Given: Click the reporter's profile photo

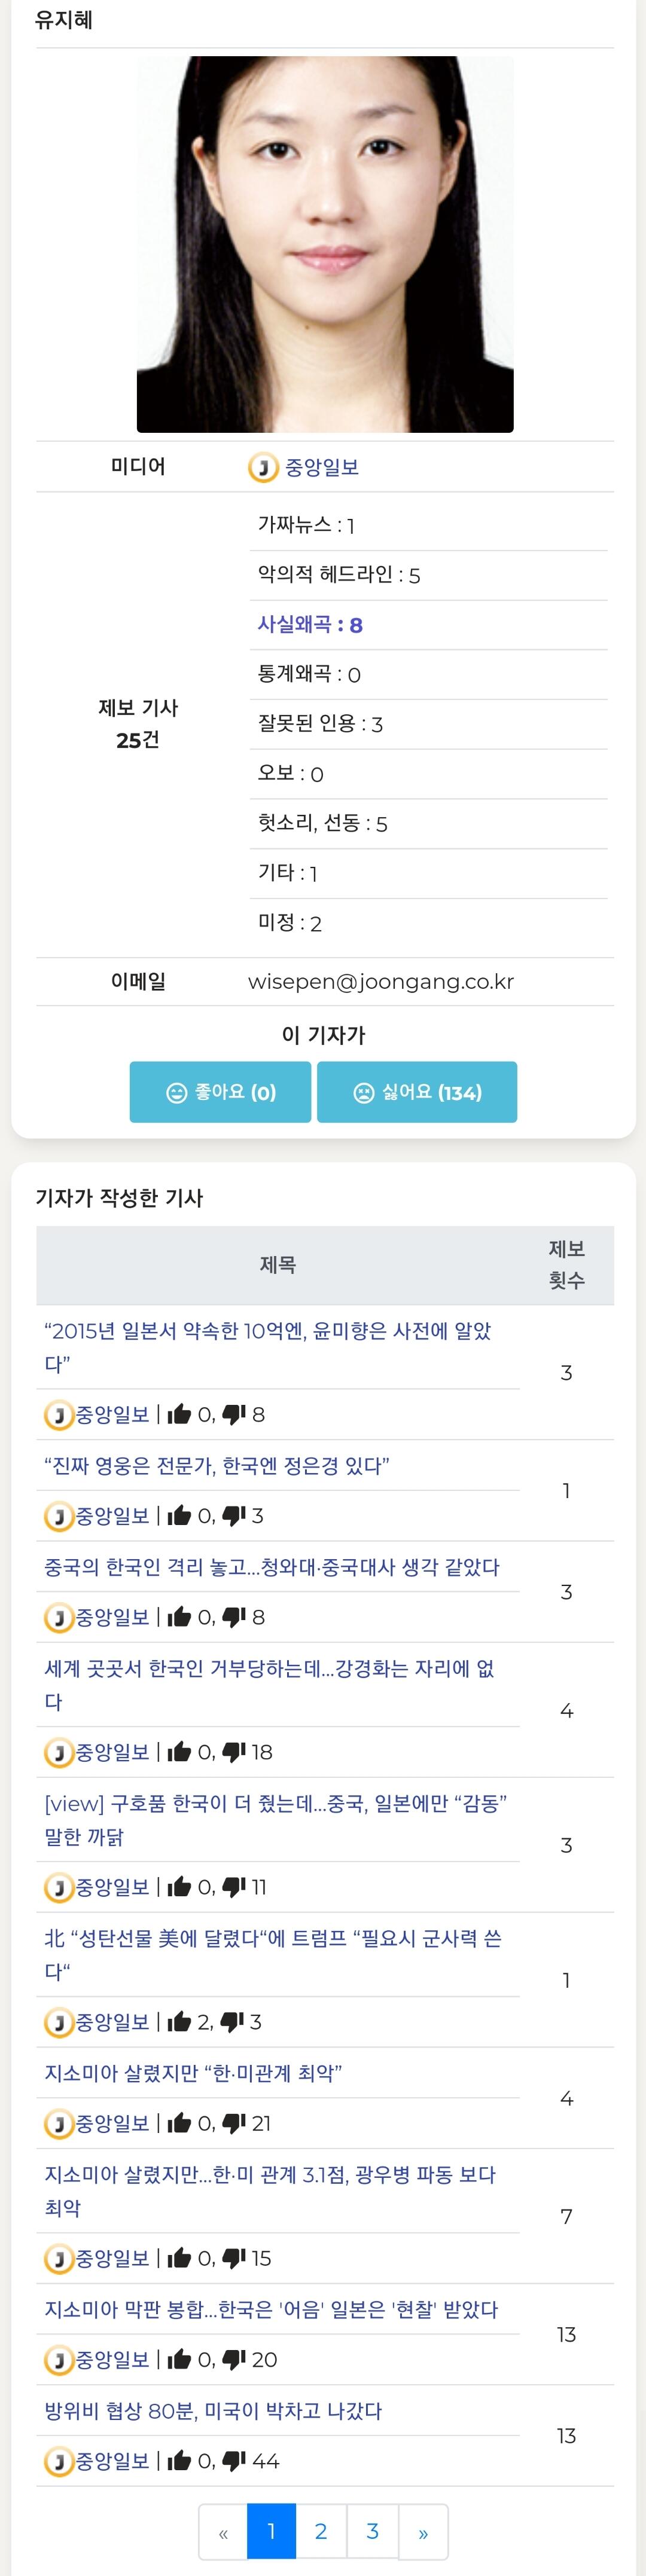Looking at the screenshot, I should point(325,244).
